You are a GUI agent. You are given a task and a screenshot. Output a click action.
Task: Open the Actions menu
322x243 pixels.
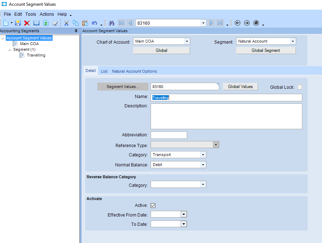pos(47,14)
